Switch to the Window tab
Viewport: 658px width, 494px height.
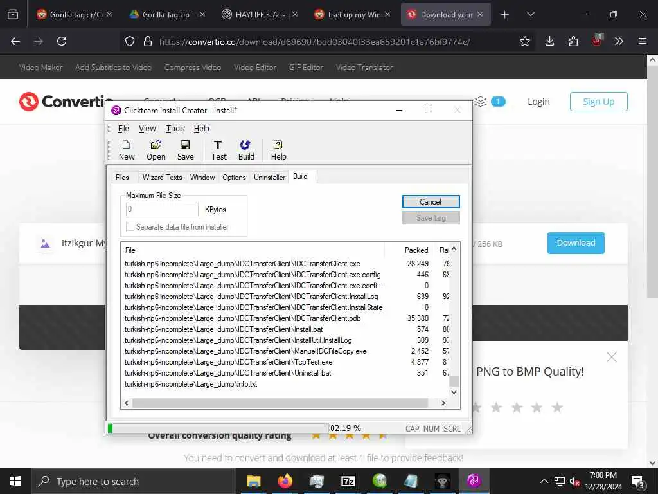click(x=202, y=178)
